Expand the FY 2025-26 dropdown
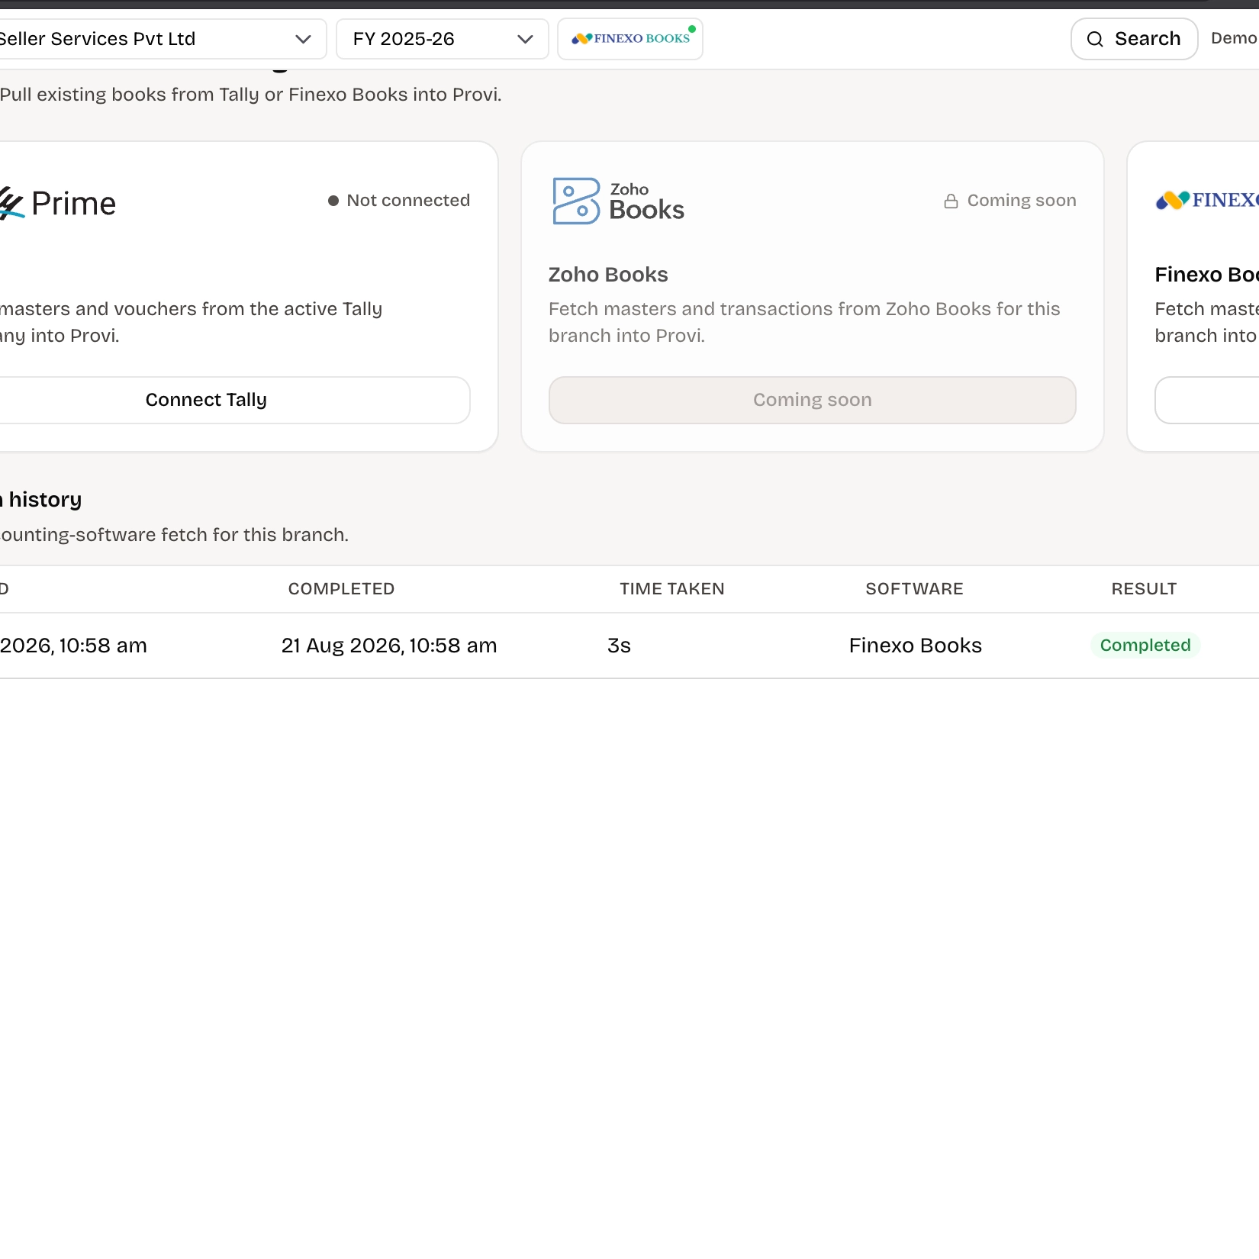This screenshot has height=1259, width=1259. pyautogui.click(x=443, y=39)
